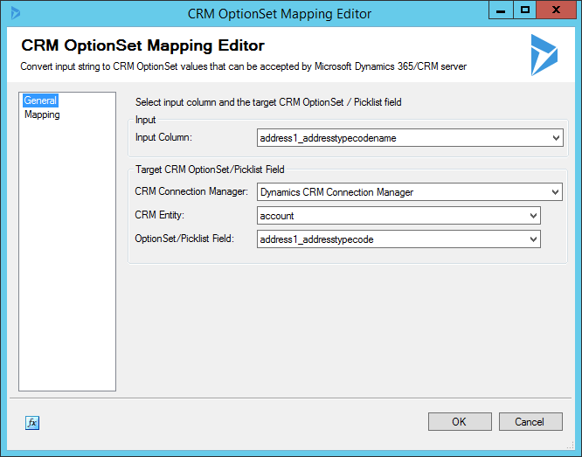582x457 pixels.
Task: Expand the Input Column dropdown arrow
Action: click(556, 138)
